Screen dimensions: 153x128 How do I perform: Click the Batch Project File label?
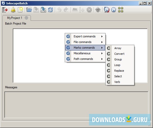[16, 24]
